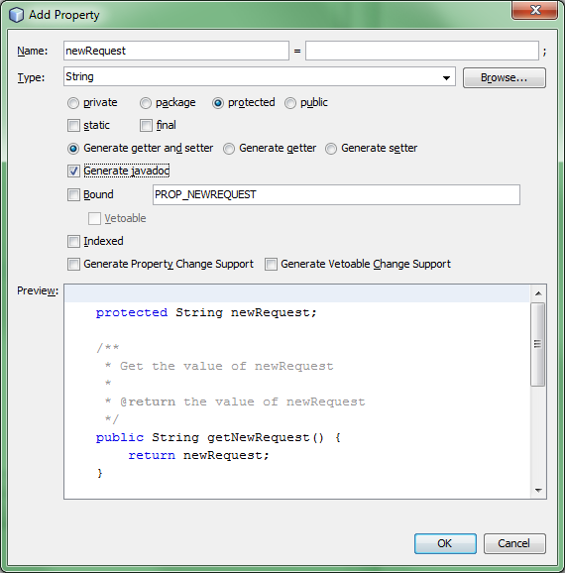565x573 pixels.
Task: Click the OK button
Action: (x=445, y=544)
